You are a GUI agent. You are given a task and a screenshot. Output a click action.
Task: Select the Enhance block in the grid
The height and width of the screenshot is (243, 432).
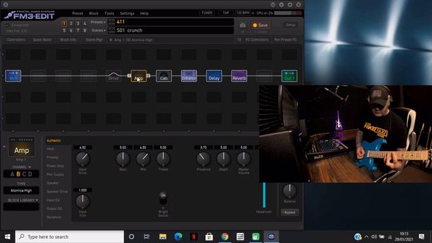click(189, 76)
